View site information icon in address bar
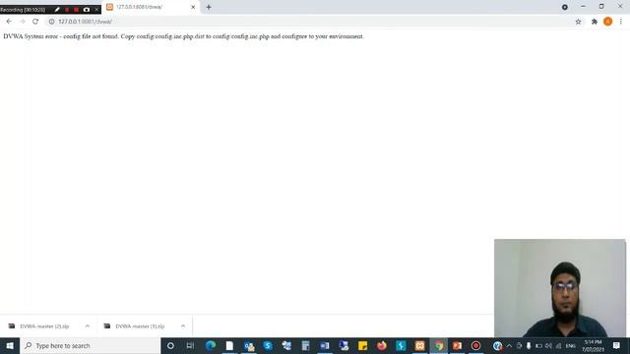 (51, 22)
